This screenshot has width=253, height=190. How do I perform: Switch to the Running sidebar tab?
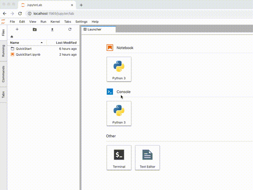3,51
